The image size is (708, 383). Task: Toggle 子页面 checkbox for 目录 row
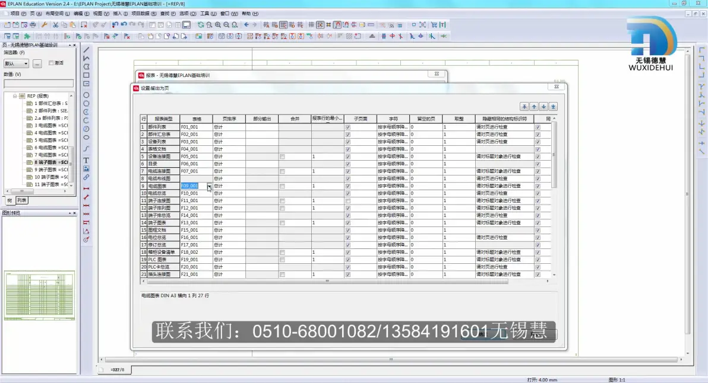(x=347, y=164)
